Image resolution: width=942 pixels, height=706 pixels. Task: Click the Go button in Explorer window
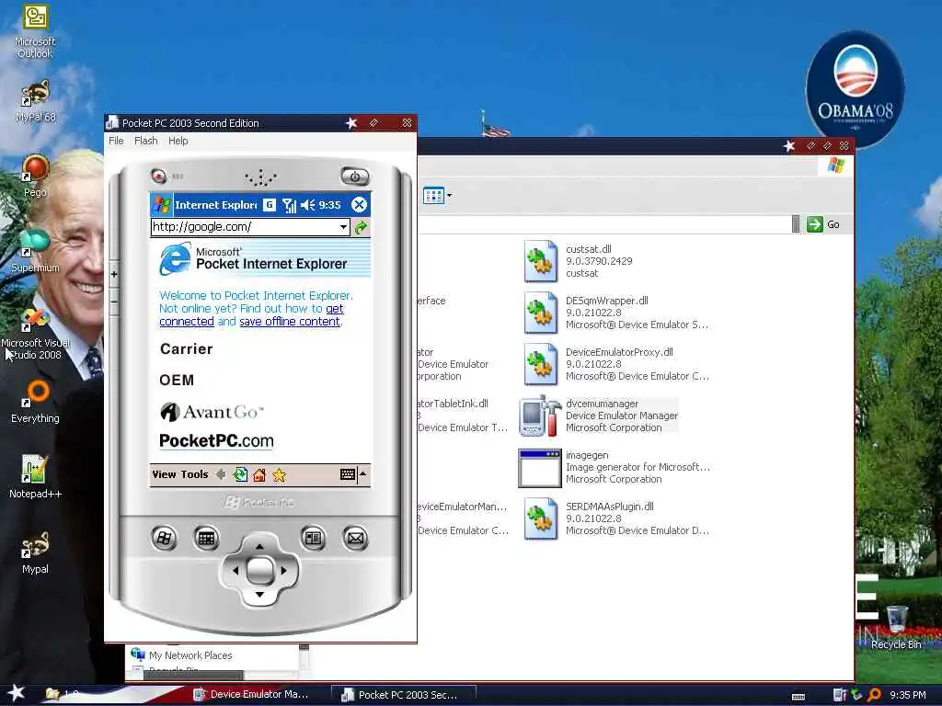pos(823,224)
